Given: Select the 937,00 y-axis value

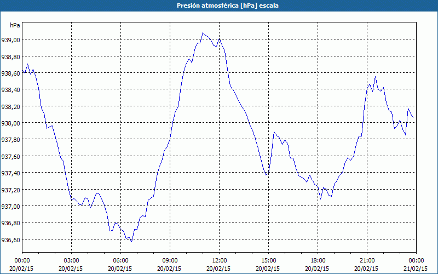Looking at the screenshot, I should click(10, 207).
